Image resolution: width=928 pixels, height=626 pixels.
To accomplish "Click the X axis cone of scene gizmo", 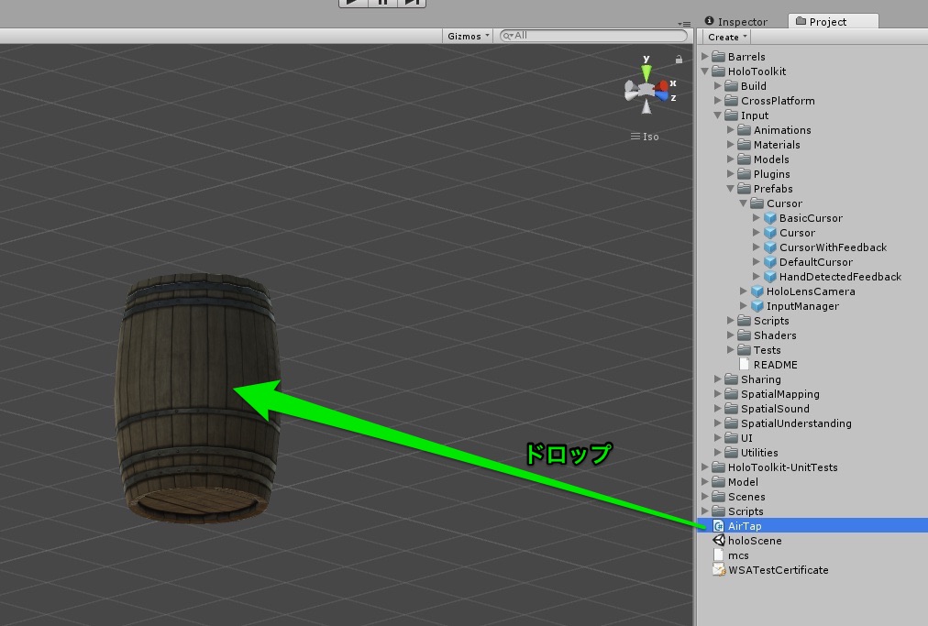I will (661, 86).
